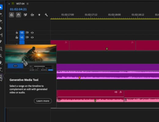Click fx badge on first video clip
The width and height of the screenshot is (159, 122).
coord(66,42)
